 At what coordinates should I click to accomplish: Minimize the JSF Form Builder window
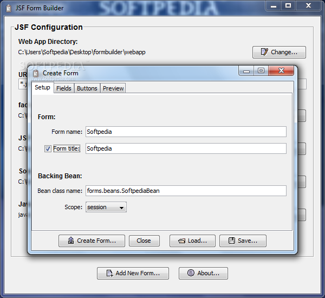(274, 6)
